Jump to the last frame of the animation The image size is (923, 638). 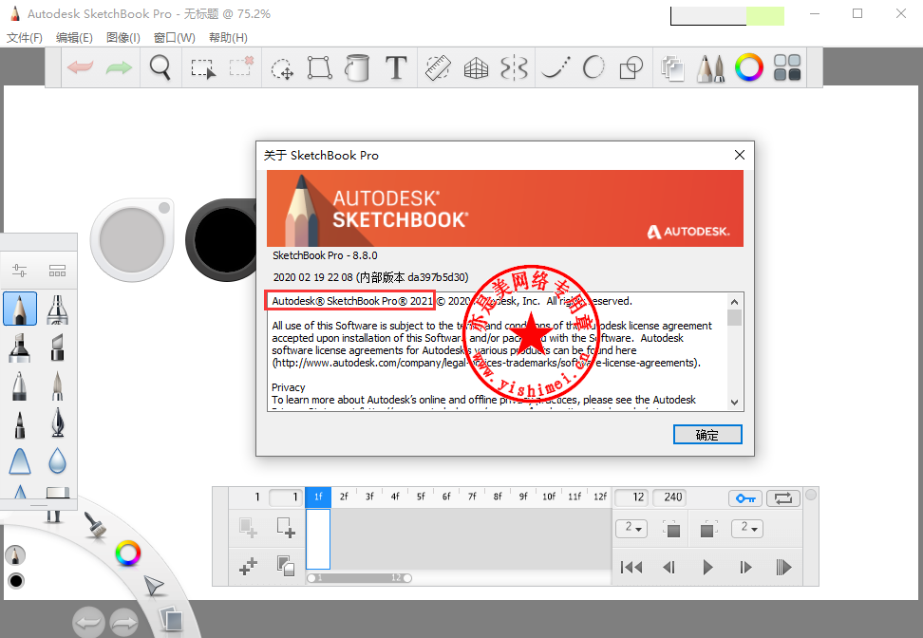pyautogui.click(x=783, y=568)
